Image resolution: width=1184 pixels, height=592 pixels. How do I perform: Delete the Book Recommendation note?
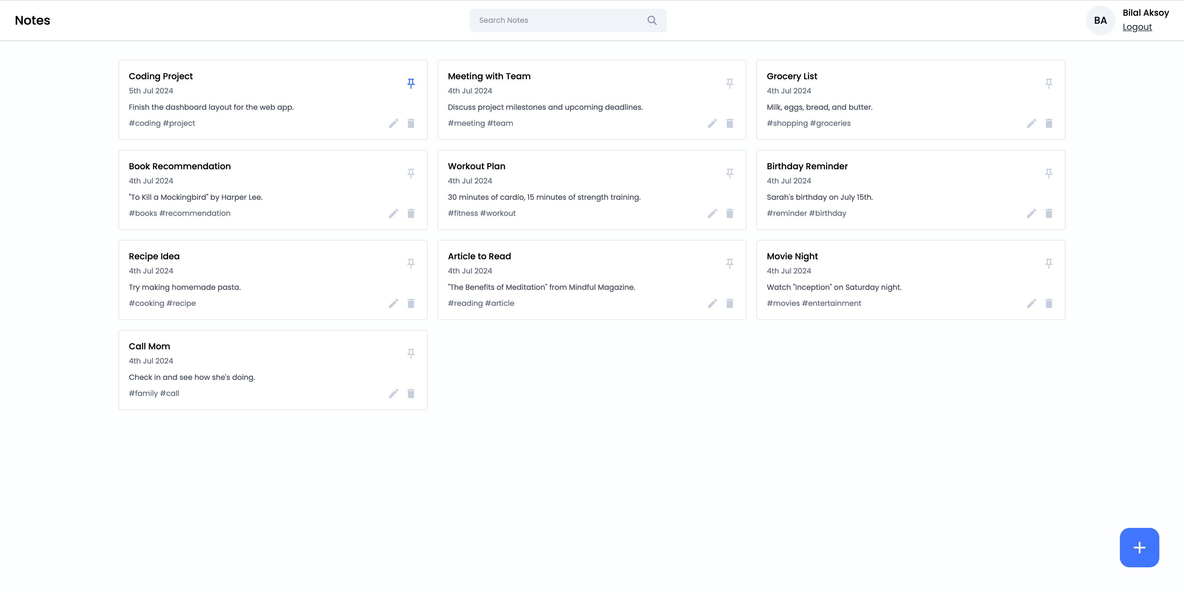[x=411, y=213]
